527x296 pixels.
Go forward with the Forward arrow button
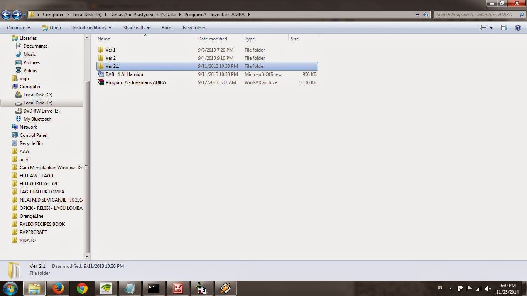pyautogui.click(x=17, y=15)
